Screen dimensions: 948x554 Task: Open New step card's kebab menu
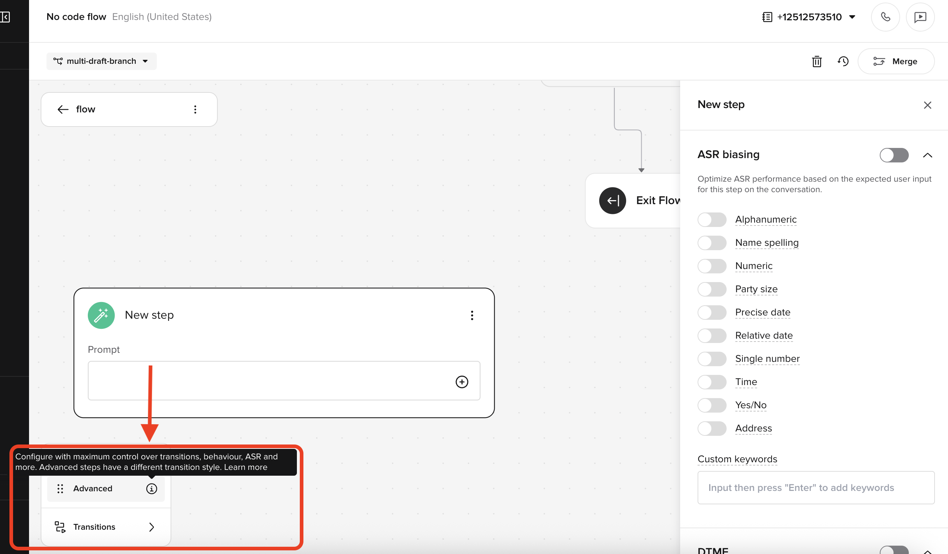point(472,315)
